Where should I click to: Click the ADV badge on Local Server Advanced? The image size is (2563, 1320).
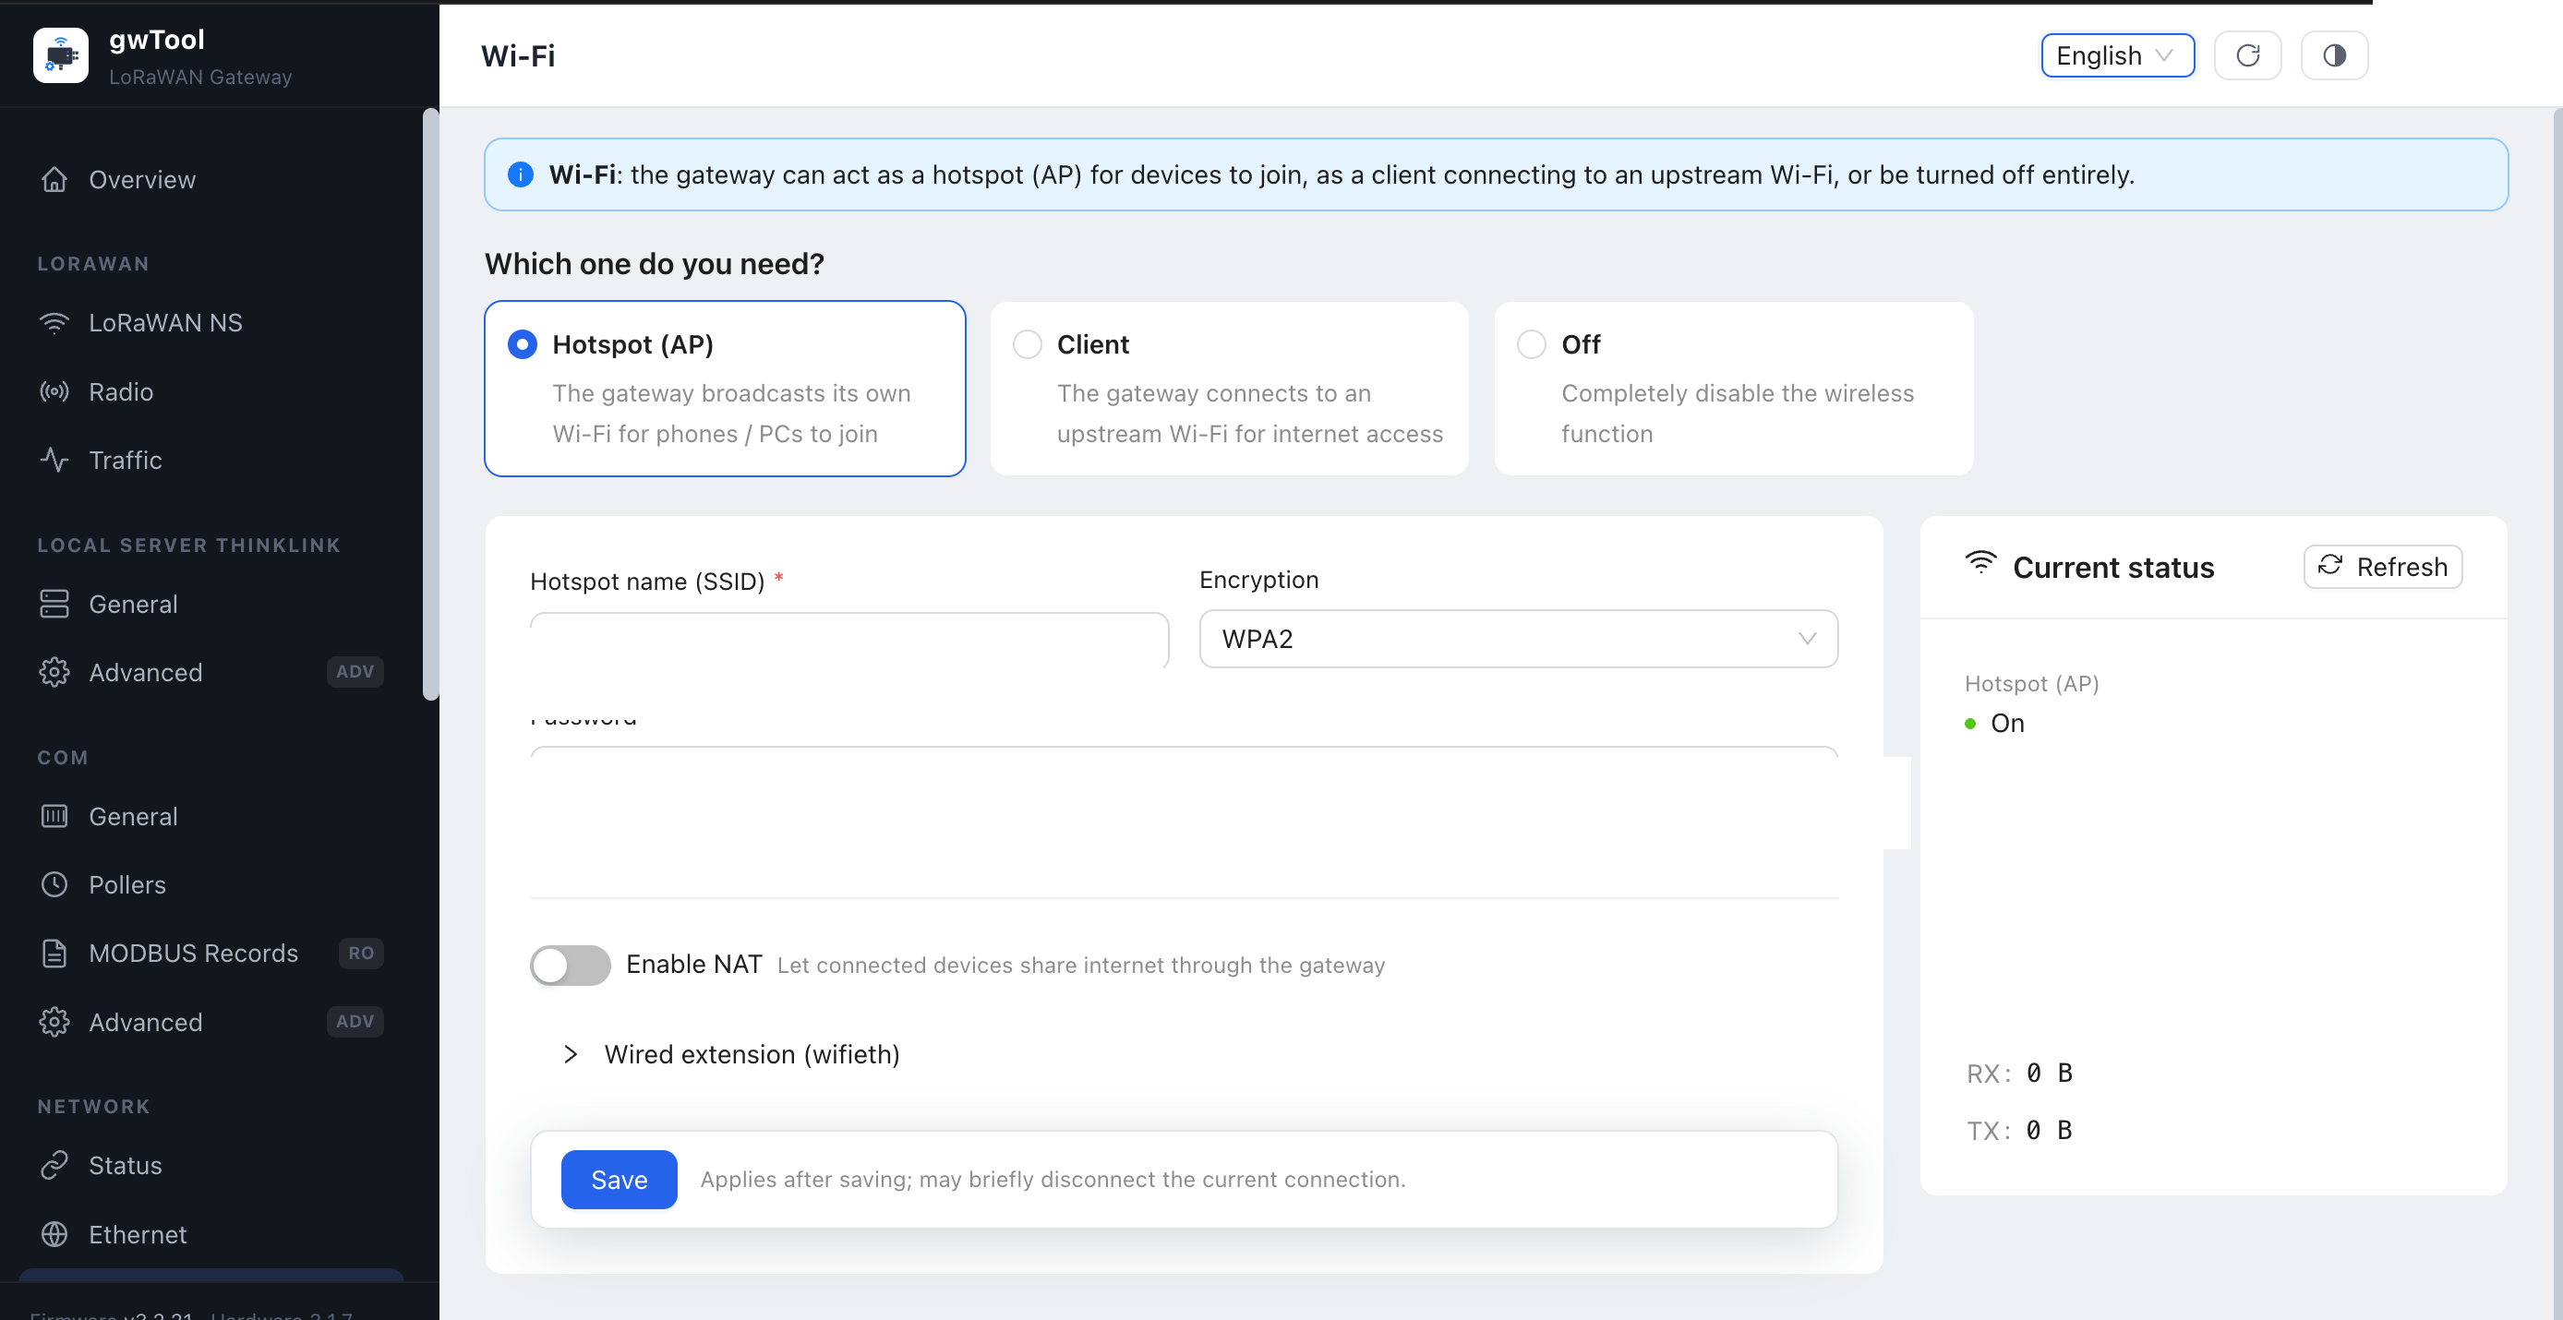click(x=355, y=671)
